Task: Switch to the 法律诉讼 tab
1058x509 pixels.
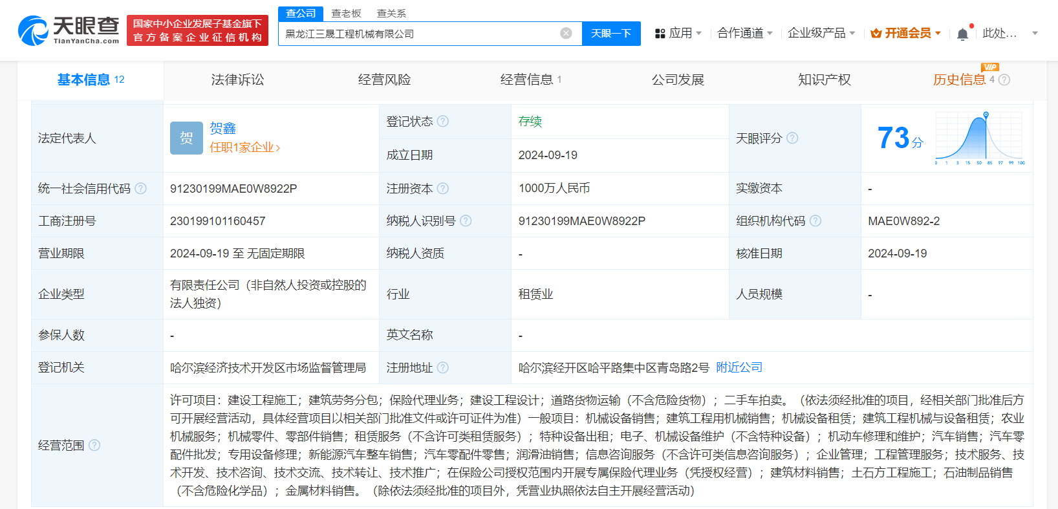Action: pos(237,80)
